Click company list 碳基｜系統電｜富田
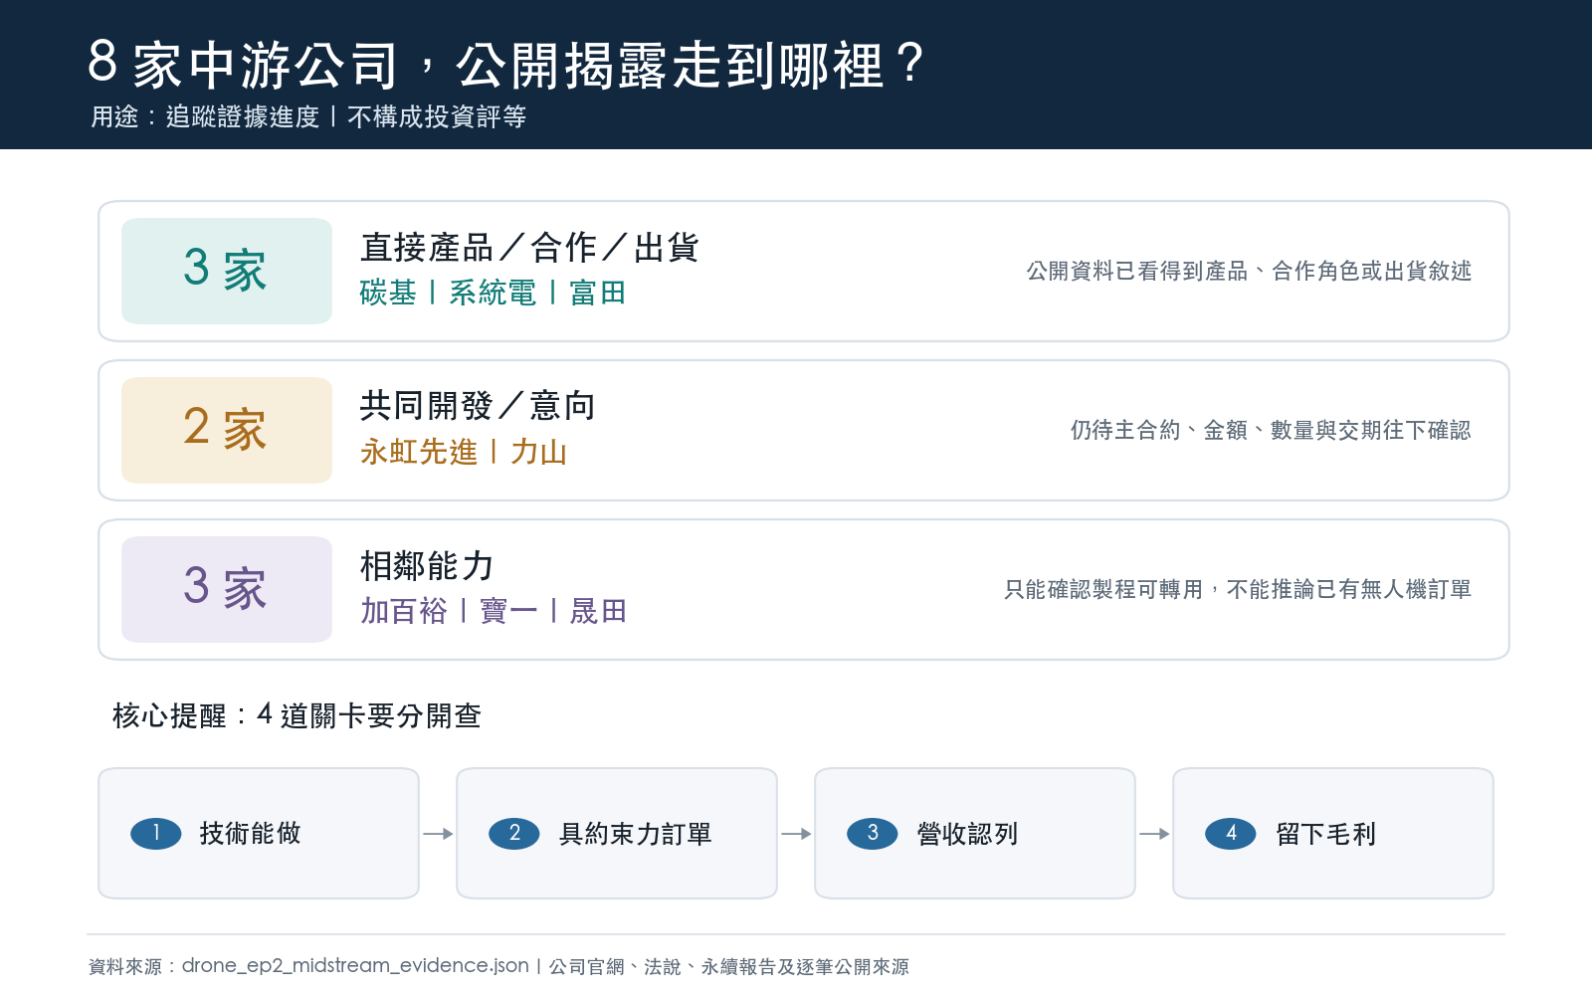Viewport: 1592px width, 995px height. tap(494, 293)
